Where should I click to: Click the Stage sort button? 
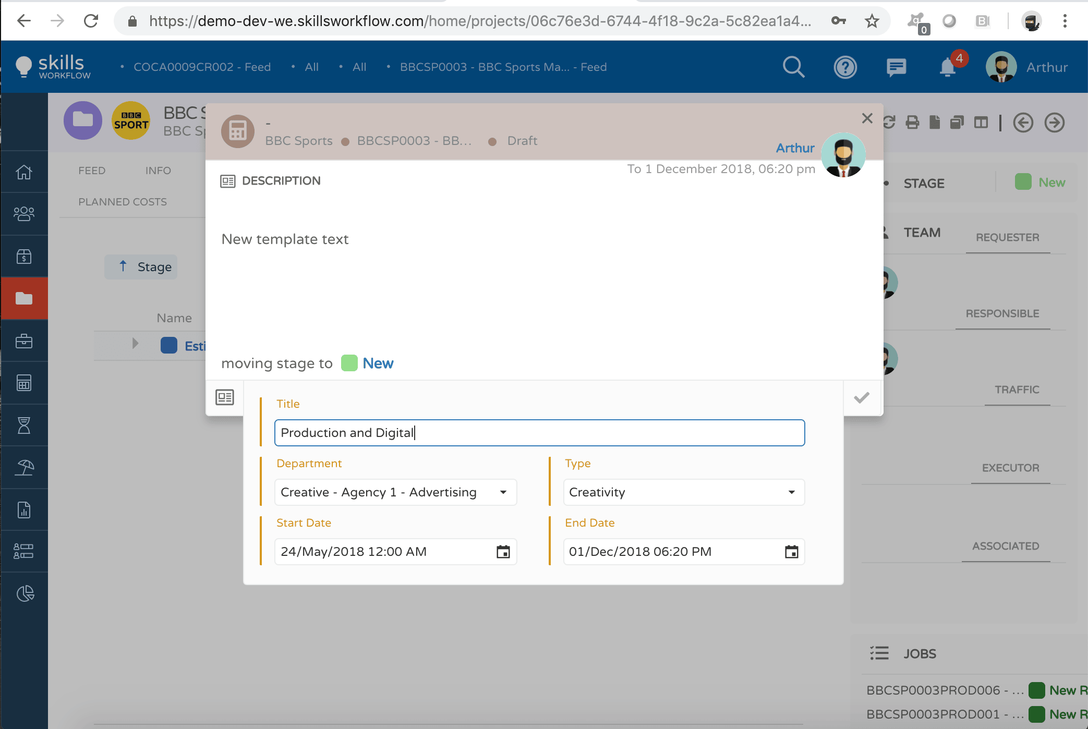(141, 267)
